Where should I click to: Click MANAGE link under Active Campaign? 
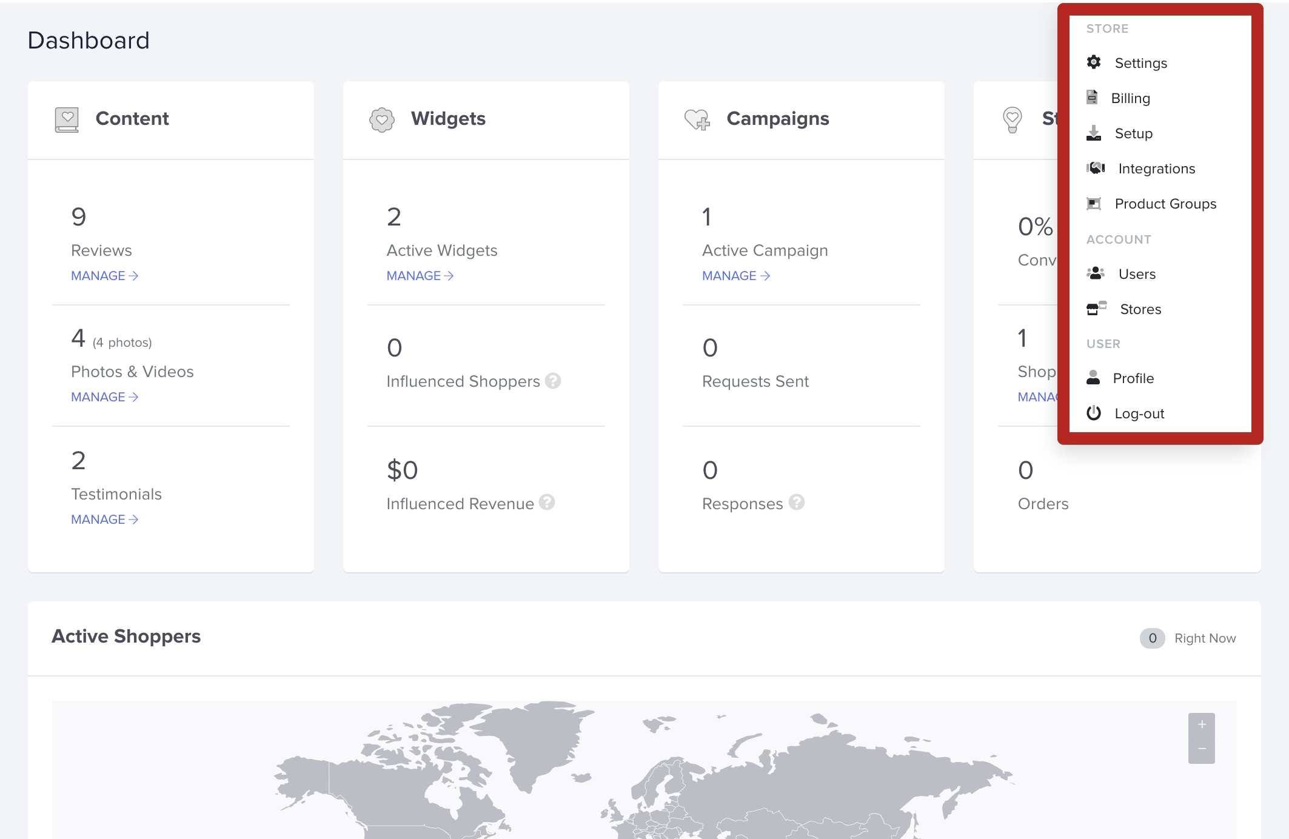click(735, 276)
